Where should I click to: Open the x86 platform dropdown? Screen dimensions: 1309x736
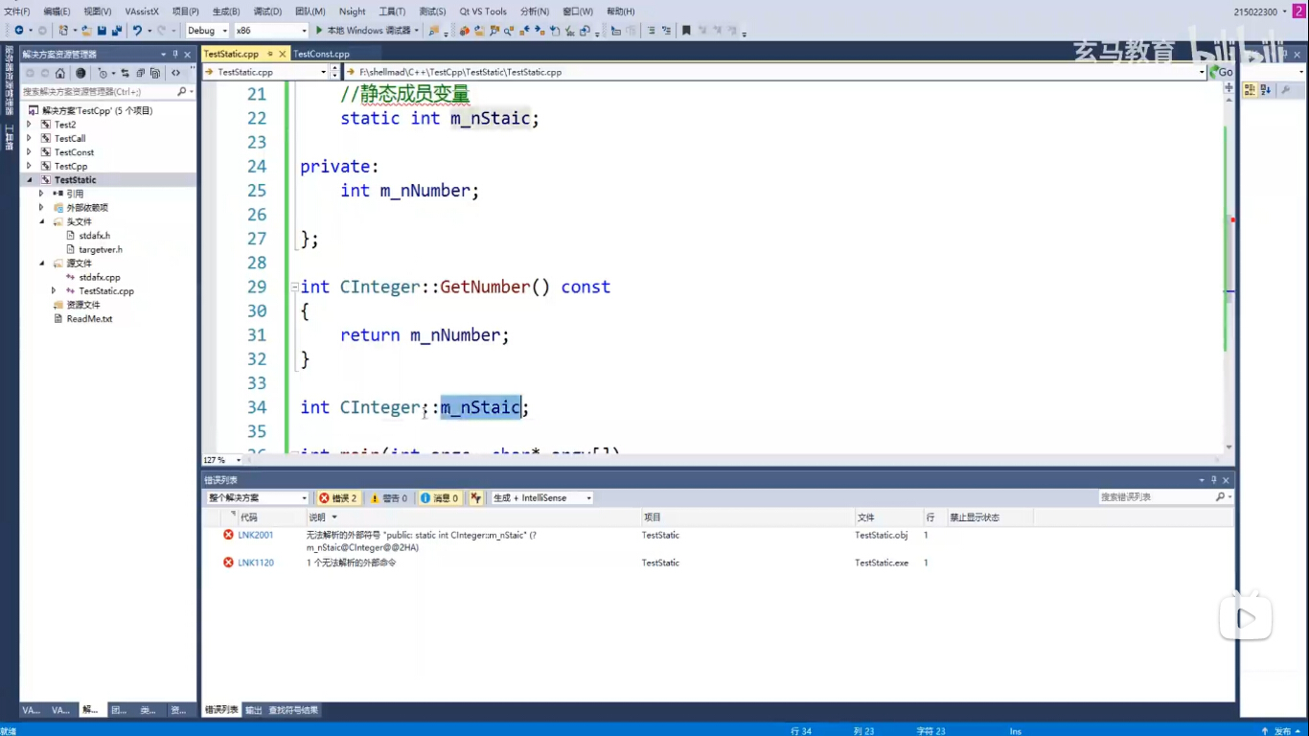[272, 31]
